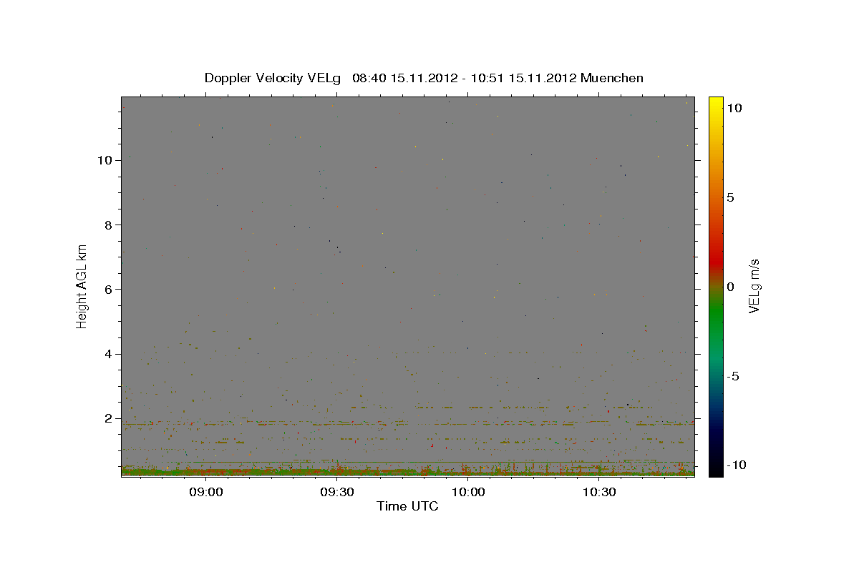Click the colorbar tick value 5
The image size is (859, 572).
point(730,197)
